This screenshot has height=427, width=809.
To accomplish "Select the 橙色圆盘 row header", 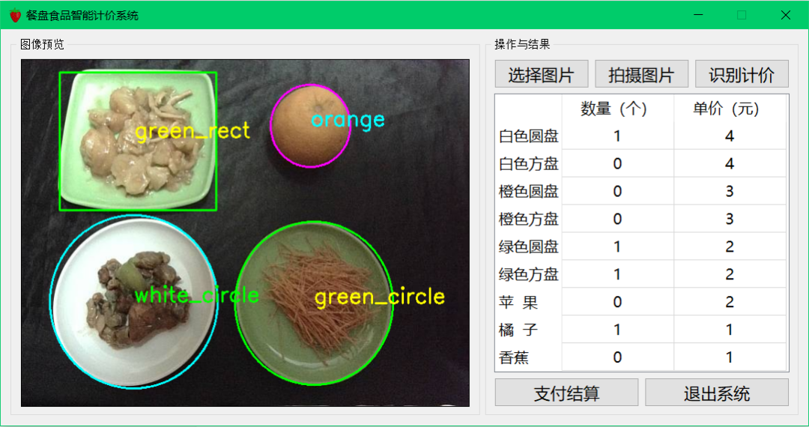I will click(528, 191).
